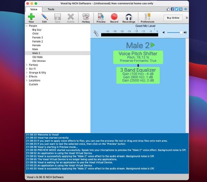This screenshot has height=182, width=207.
Task: Share on LinkedIn icon
Action: coord(181,9)
